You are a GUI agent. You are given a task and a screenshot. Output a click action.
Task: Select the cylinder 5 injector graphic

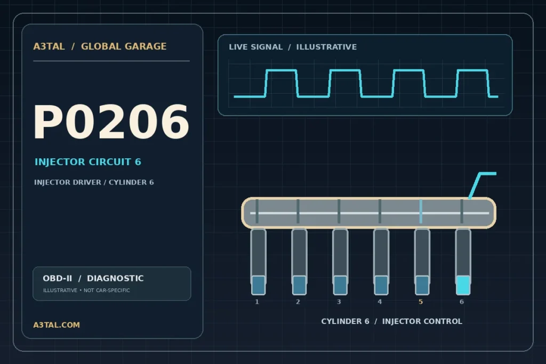click(422, 262)
